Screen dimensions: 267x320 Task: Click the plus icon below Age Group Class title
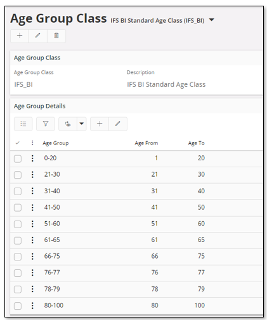[x=20, y=35]
